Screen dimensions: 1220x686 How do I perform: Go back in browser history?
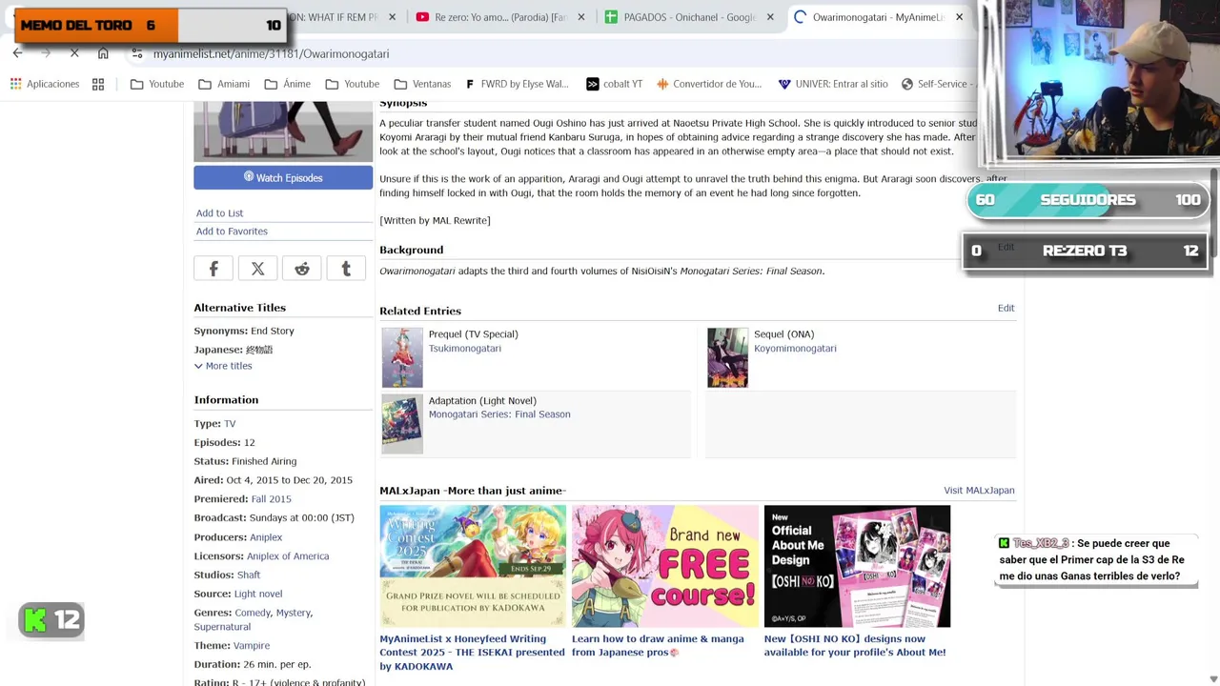coord(17,54)
